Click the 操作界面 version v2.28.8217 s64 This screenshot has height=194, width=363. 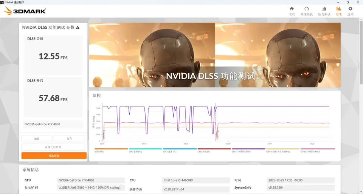point(195,189)
